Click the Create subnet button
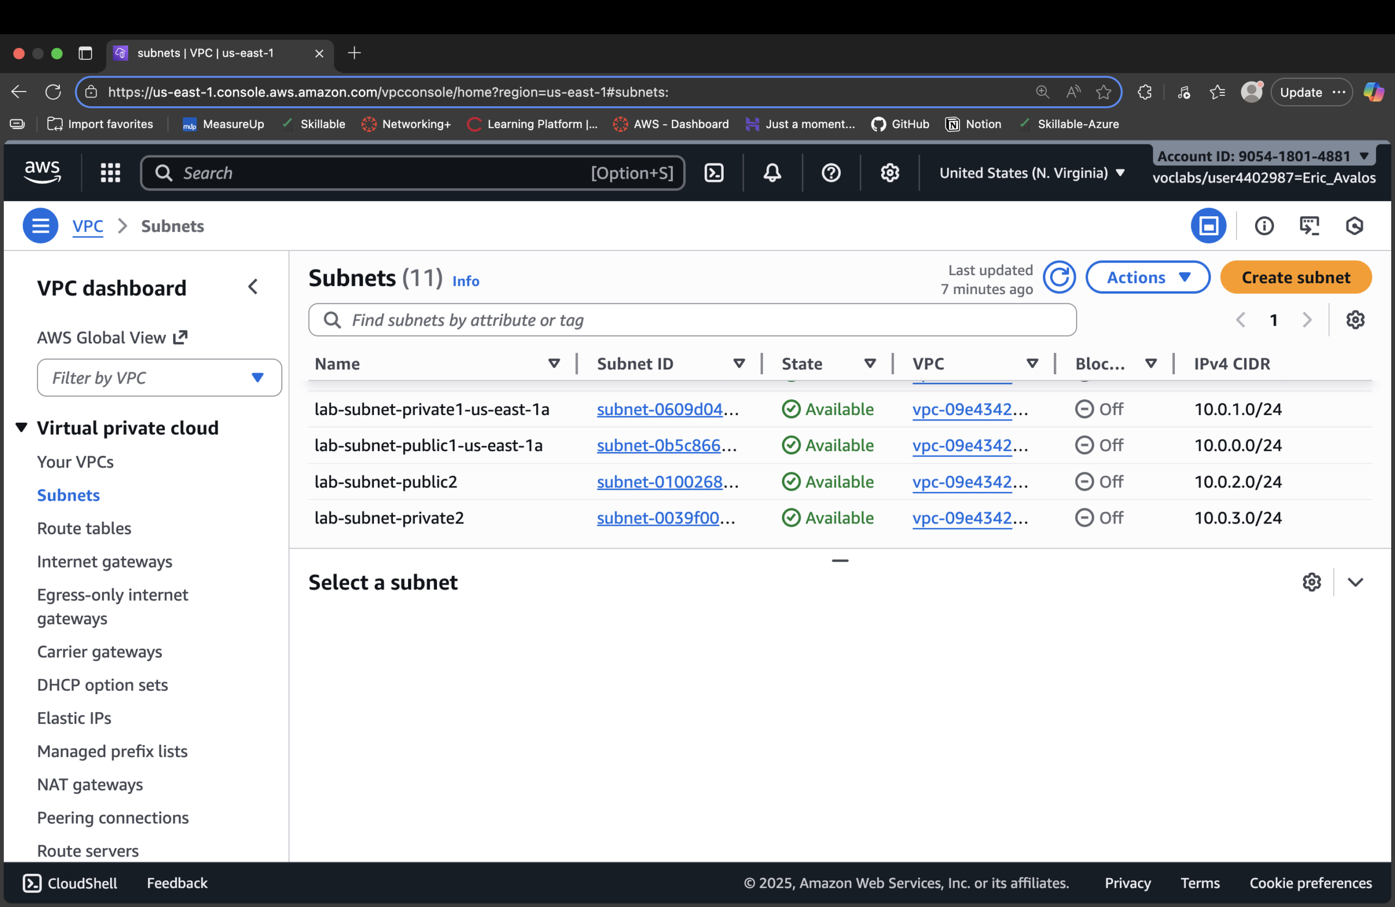The width and height of the screenshot is (1395, 907). pos(1295,277)
